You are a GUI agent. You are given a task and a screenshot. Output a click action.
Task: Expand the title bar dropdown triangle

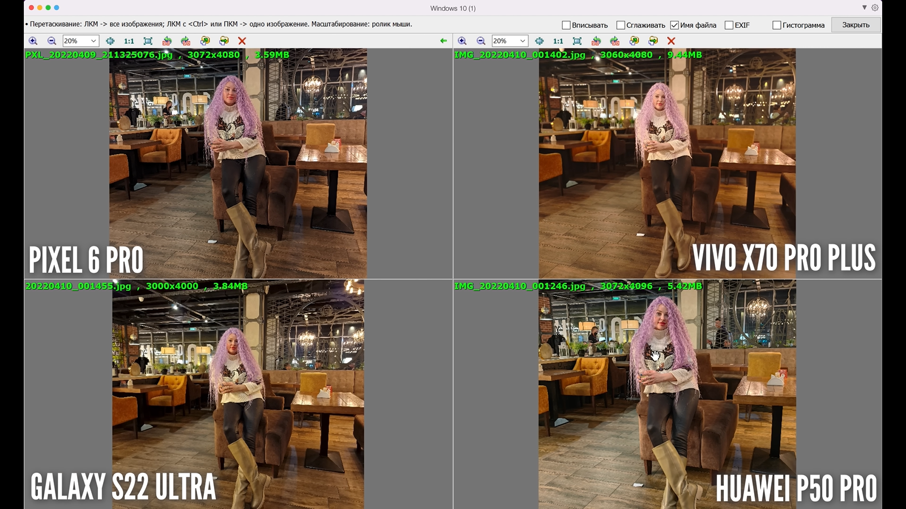pos(864,7)
